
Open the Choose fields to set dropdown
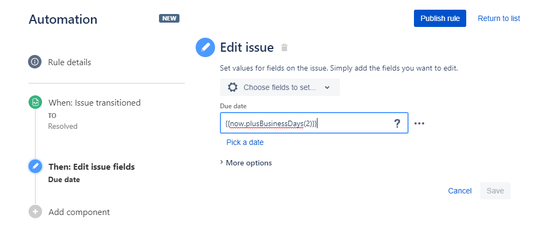280,87
